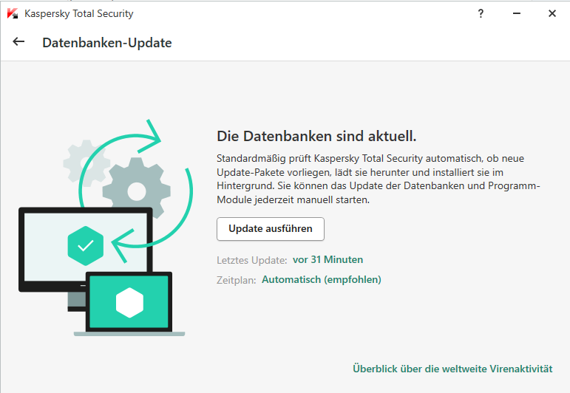Image resolution: width=570 pixels, height=393 pixels.
Task: Click the 'Zeitplan:' label
Action: click(237, 281)
